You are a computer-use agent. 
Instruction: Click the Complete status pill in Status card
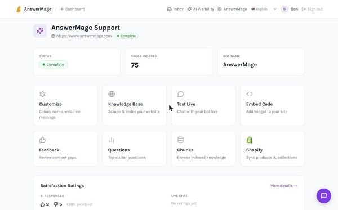[x=54, y=65]
